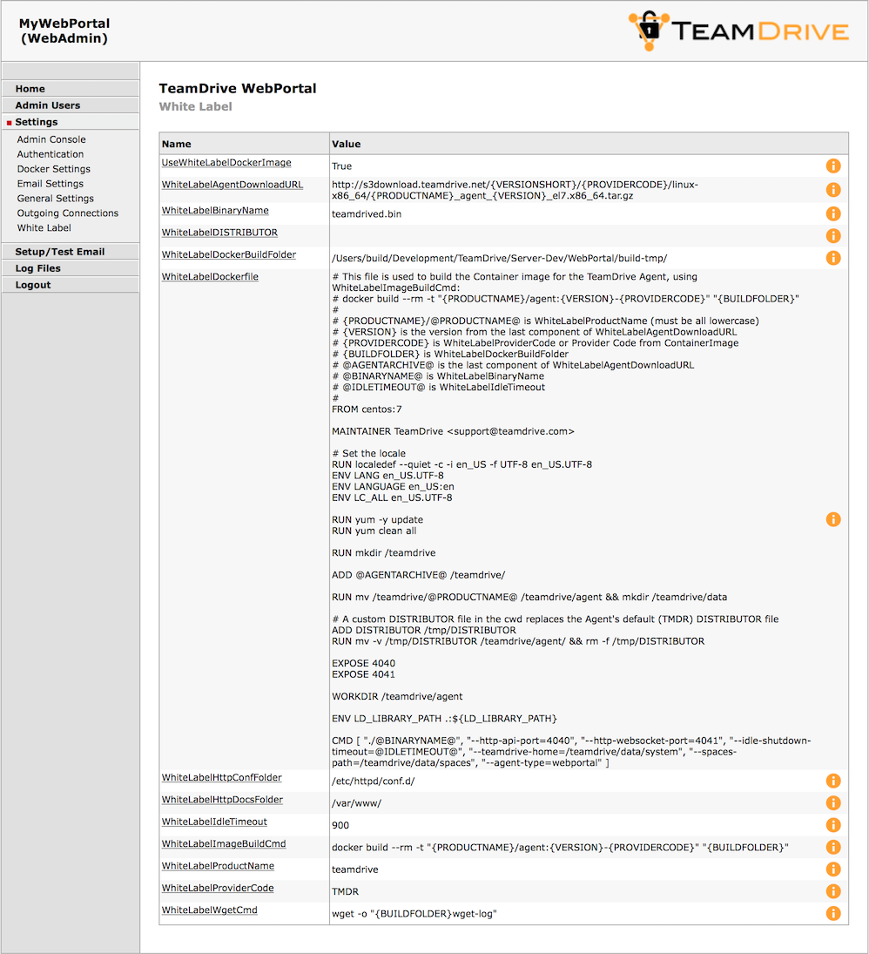Click the MyWebPortal (WebAdmin) title

click(x=64, y=31)
